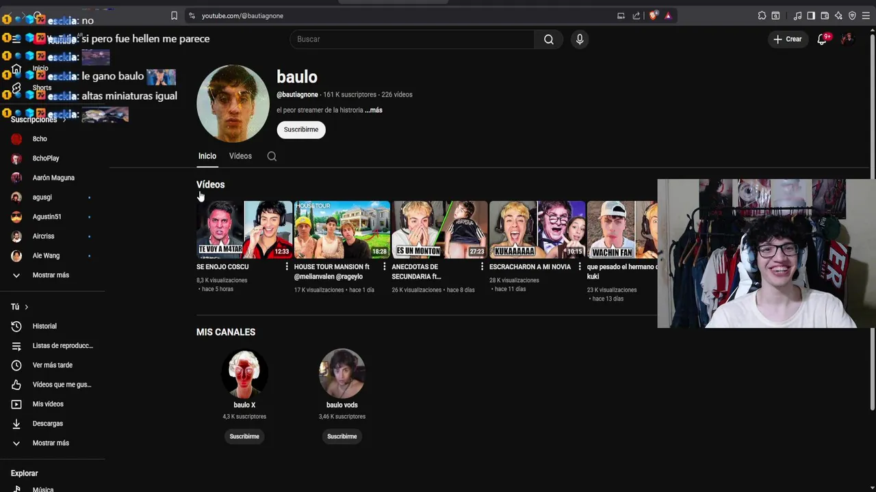Image resolution: width=876 pixels, height=492 pixels.
Task: Click ESCRACHARON A MI NOVIA video title
Action: click(x=530, y=267)
